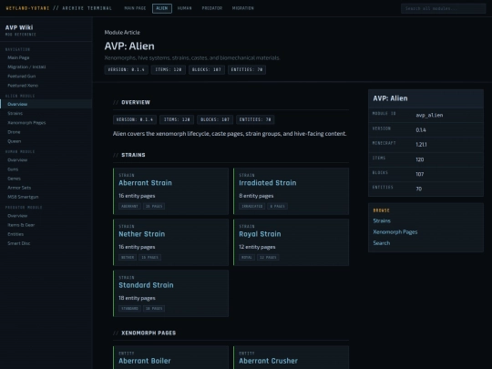Select Overview under Human Module in sidebar

tap(17, 160)
